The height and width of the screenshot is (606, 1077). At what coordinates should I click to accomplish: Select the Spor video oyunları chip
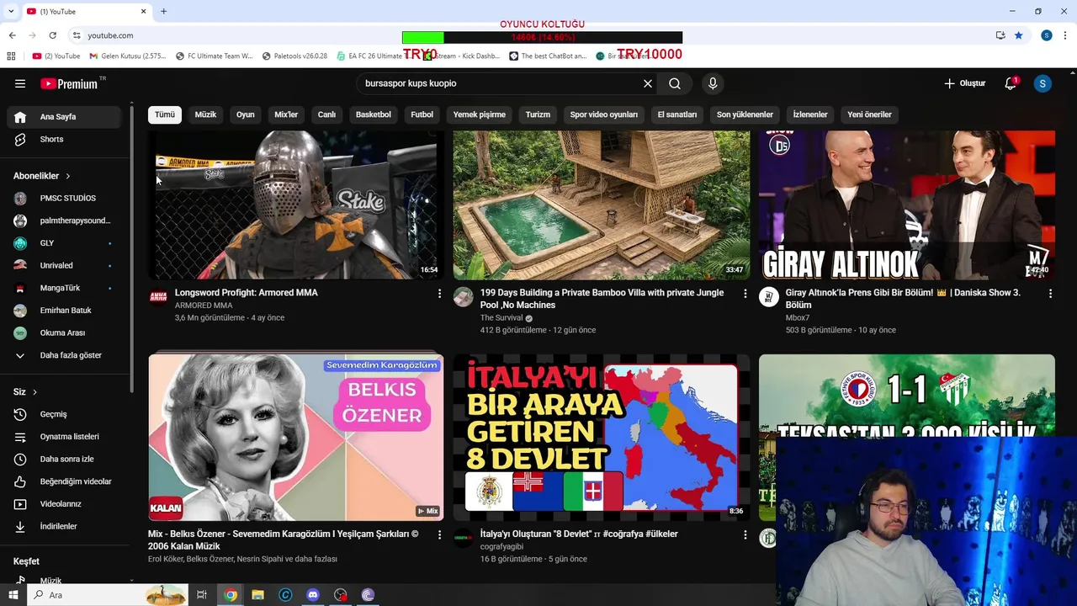(604, 114)
